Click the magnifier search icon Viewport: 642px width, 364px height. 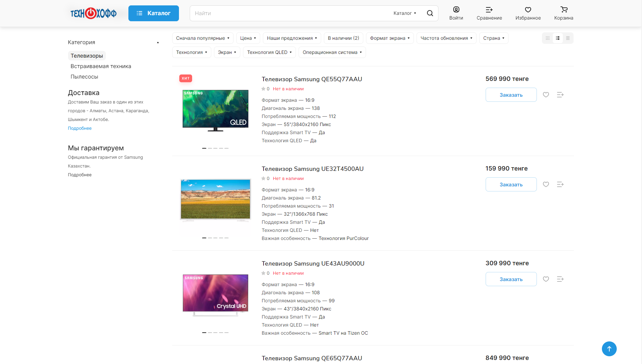(x=430, y=13)
